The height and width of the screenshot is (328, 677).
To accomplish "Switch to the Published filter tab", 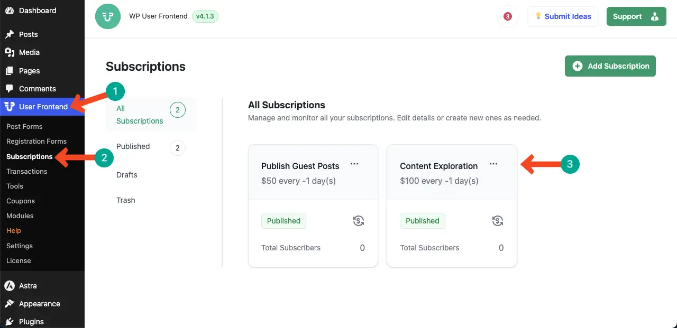I will pos(133,146).
